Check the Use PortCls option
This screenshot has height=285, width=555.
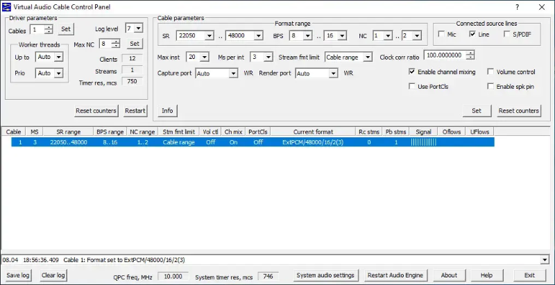411,86
